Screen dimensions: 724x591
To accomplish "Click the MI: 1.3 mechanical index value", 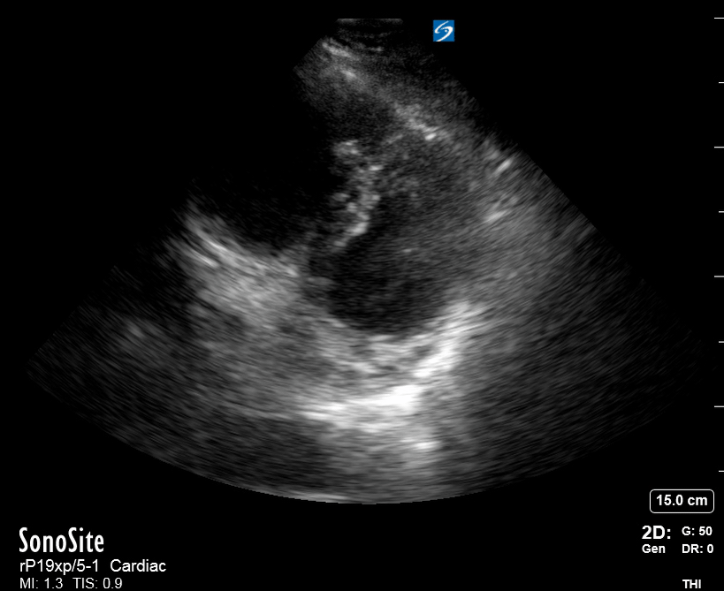I will click(x=41, y=584).
